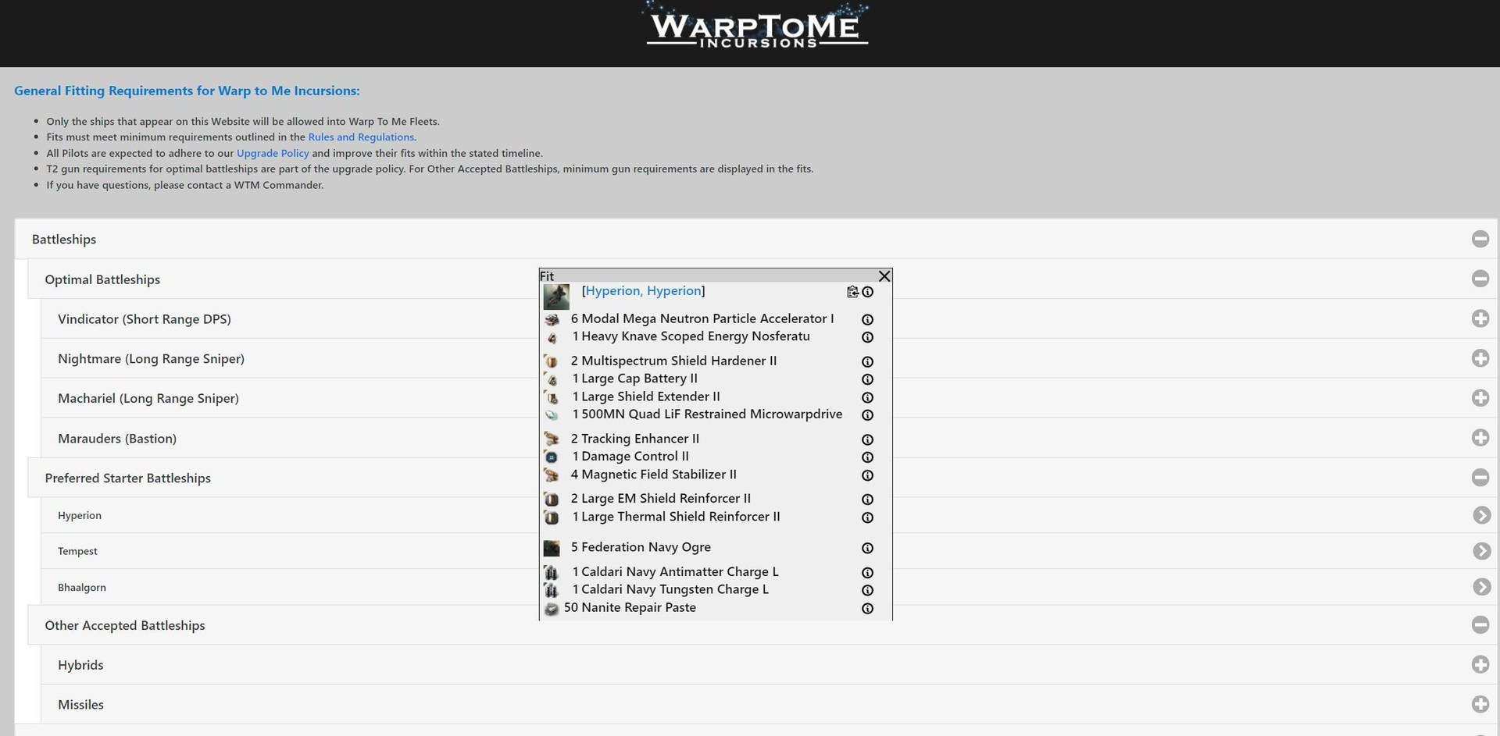Image resolution: width=1500 pixels, height=736 pixels.
Task: Collapse the Preferred Starter Battleships section
Action: pyautogui.click(x=1480, y=477)
